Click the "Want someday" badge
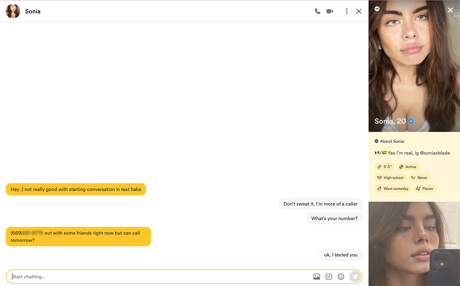 (393, 189)
